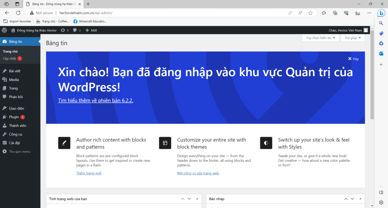This screenshot has width=388, height=208.
Task: Click the layout icon for block themes
Action: [165, 143]
